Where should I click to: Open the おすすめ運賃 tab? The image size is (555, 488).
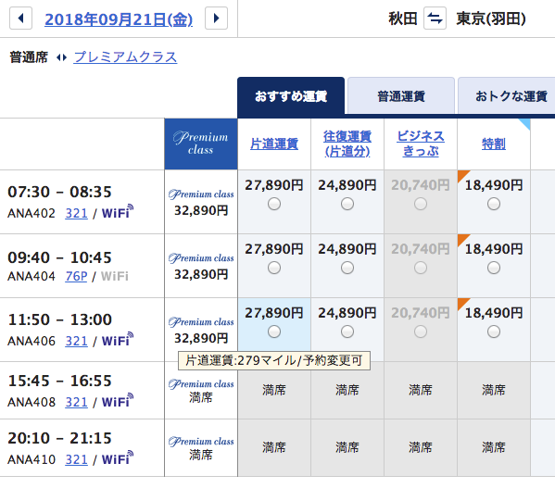[291, 96]
